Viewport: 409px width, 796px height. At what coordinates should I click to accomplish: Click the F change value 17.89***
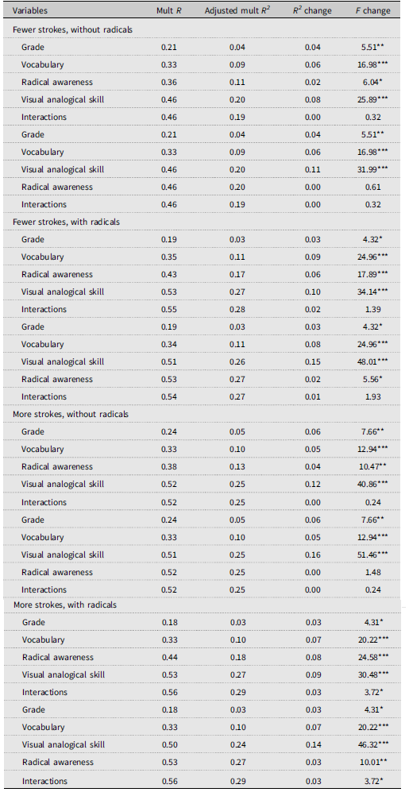tap(373, 274)
